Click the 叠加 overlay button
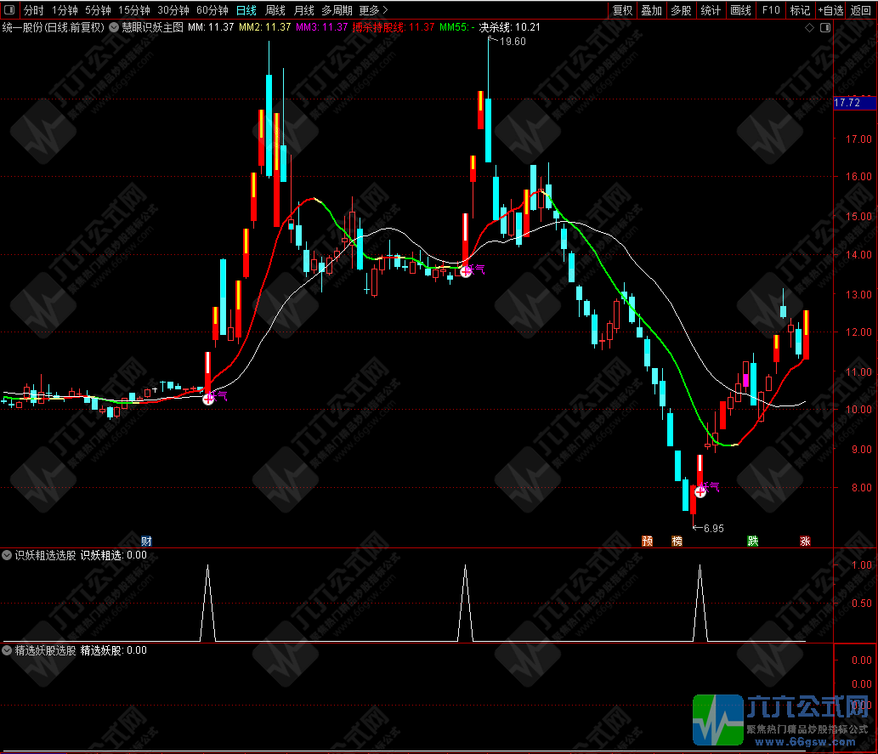This screenshot has width=878, height=754. pos(651,10)
